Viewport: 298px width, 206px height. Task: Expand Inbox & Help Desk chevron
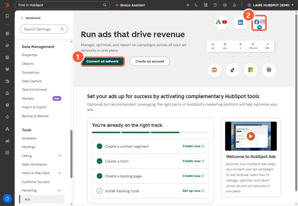click(60, 173)
